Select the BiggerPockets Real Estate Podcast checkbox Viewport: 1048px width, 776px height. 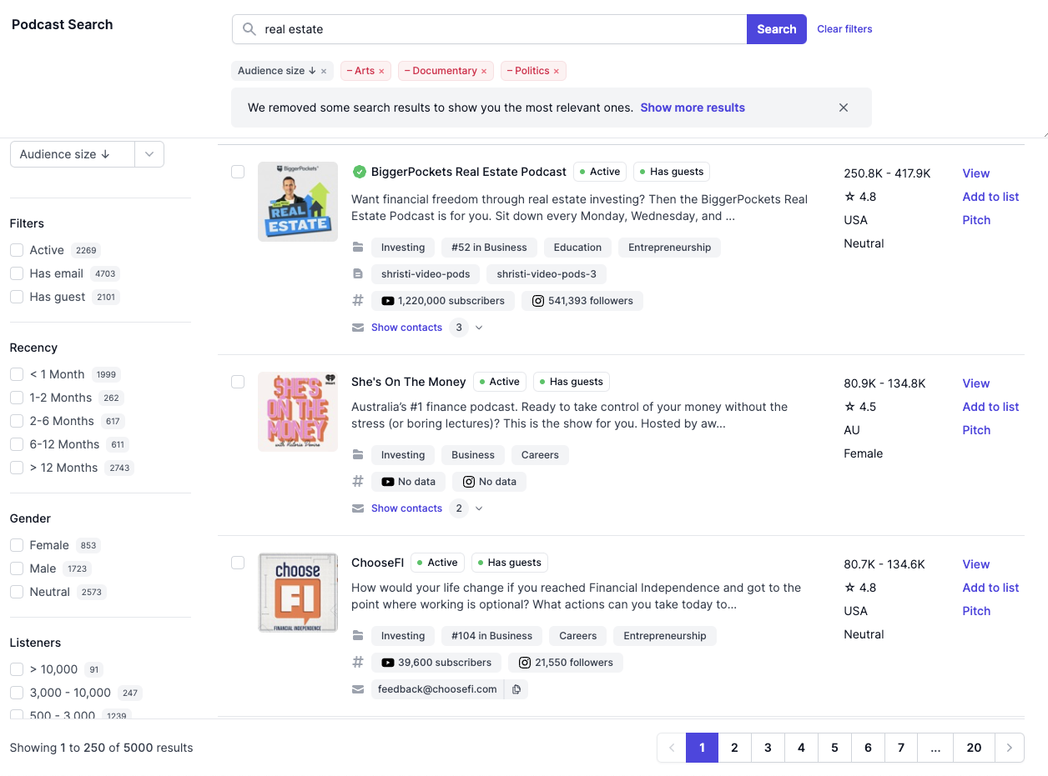pyautogui.click(x=238, y=172)
